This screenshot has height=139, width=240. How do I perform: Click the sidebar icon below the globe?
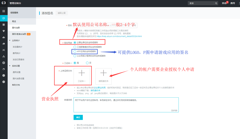4,69
